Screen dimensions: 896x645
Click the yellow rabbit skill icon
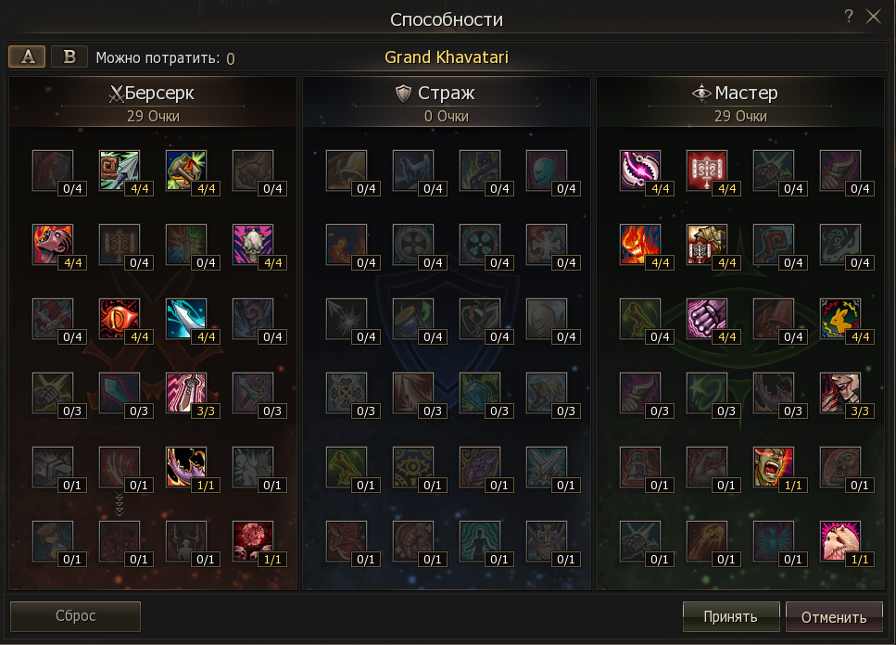coord(840,319)
